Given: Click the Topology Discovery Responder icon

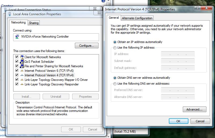Looking at the screenshot, I should click(x=22, y=84).
